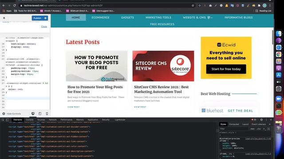Open GADGETS nav menu item
The image size is (284, 159).
point(127,18)
